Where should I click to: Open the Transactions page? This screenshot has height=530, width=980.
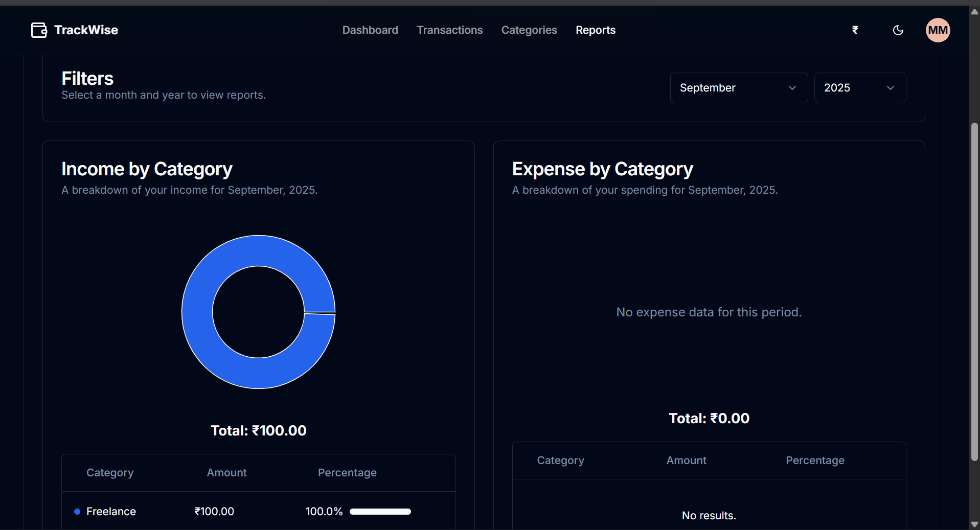(x=449, y=30)
